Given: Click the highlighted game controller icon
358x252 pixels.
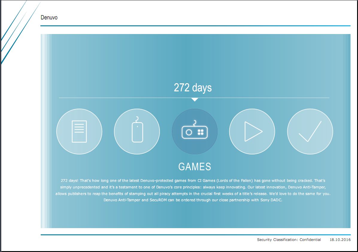Looking at the screenshot, I should click(195, 132).
